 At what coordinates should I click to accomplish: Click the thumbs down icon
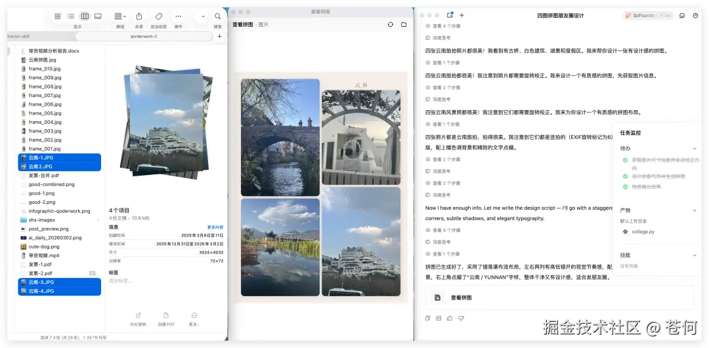coord(461,319)
